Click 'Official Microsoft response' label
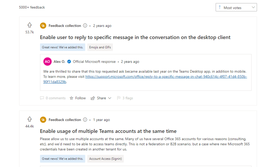 pyautogui.click(x=94, y=62)
